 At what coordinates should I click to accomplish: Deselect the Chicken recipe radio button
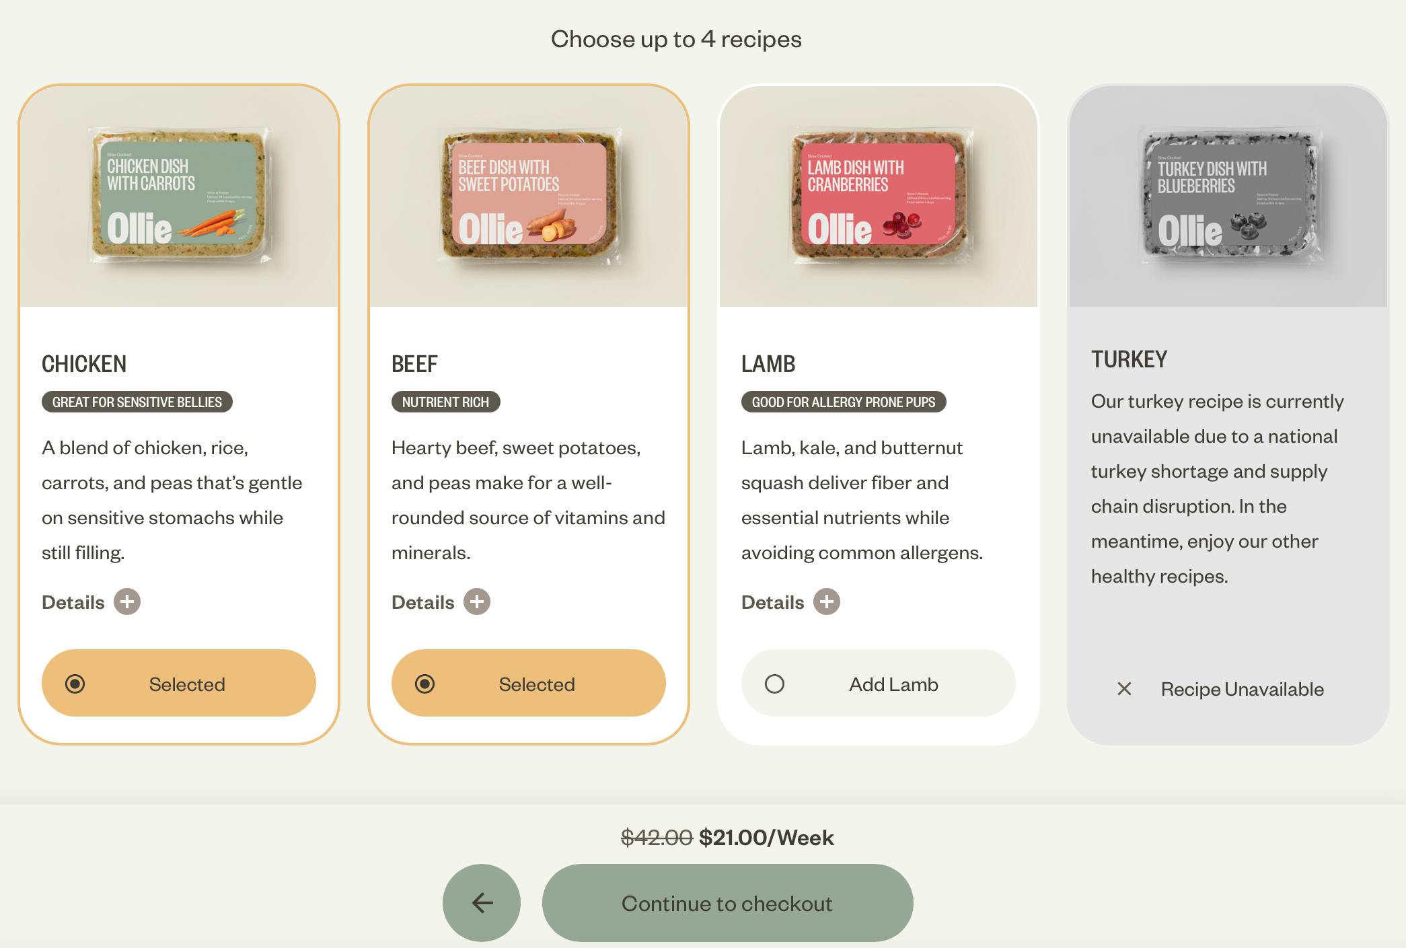click(75, 684)
